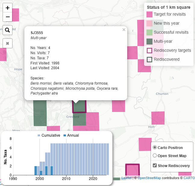Open the CARTO attribution link

click(189, 178)
